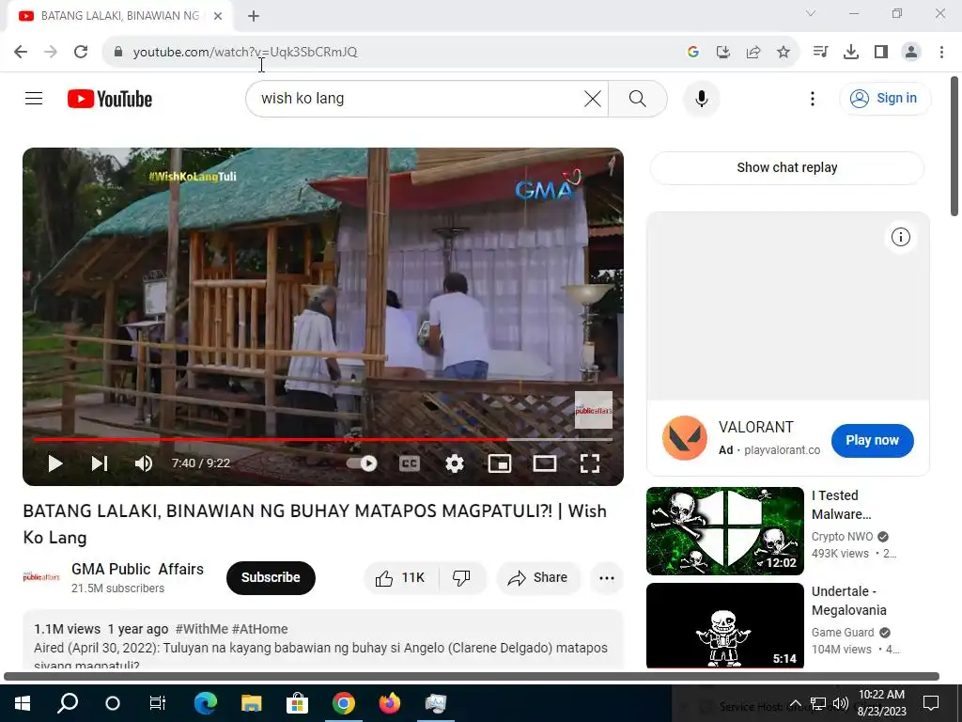Click the #AtHome hashtag
Image resolution: width=962 pixels, height=722 pixels.
(x=259, y=629)
